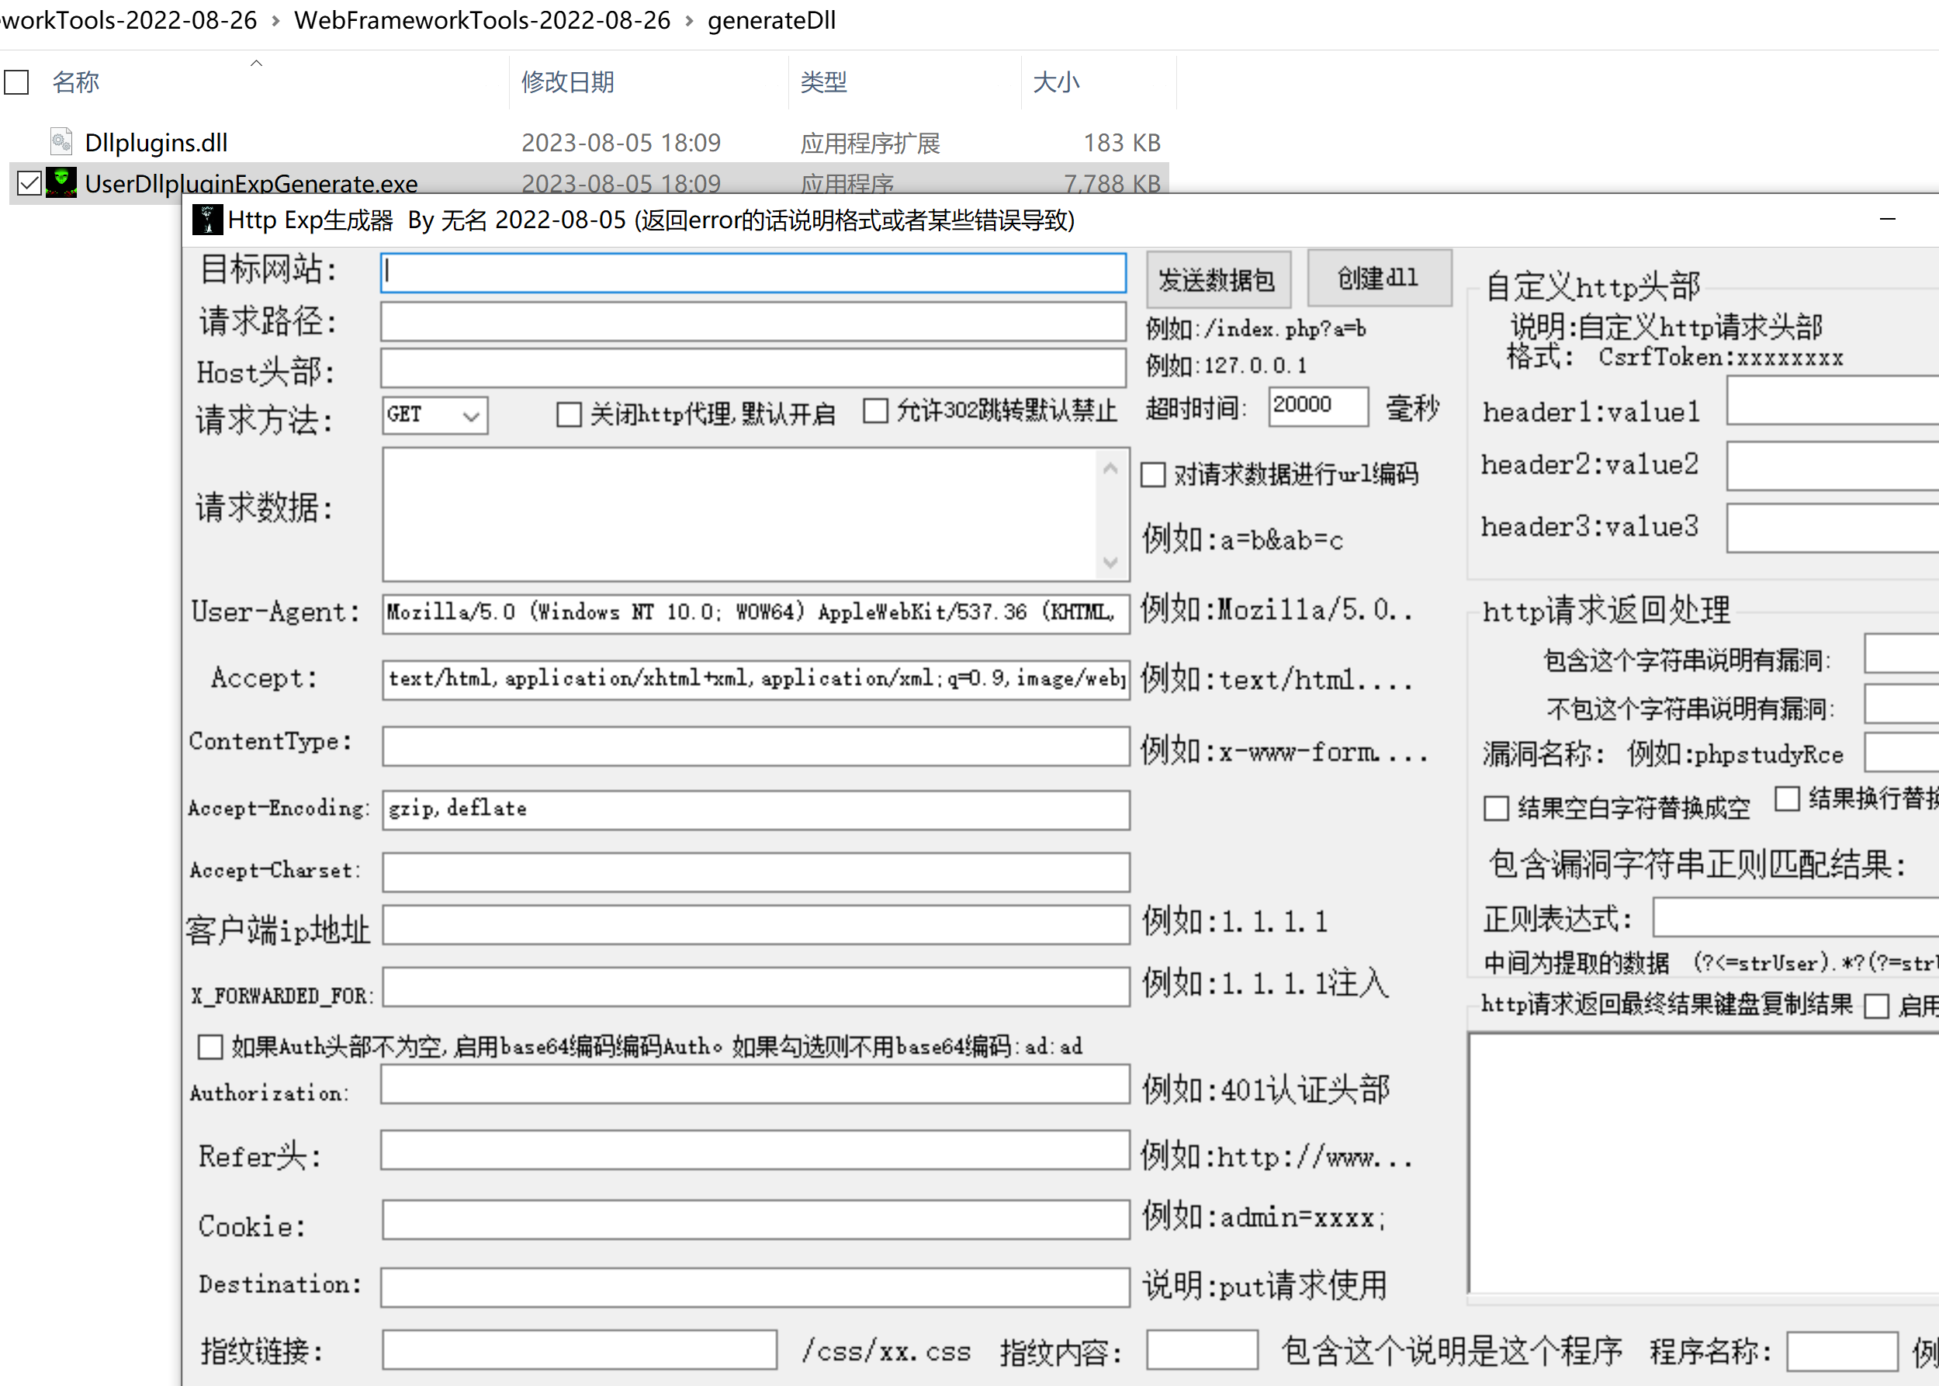
Task: Select the Dllplugins.dll file name
Action: [156, 143]
